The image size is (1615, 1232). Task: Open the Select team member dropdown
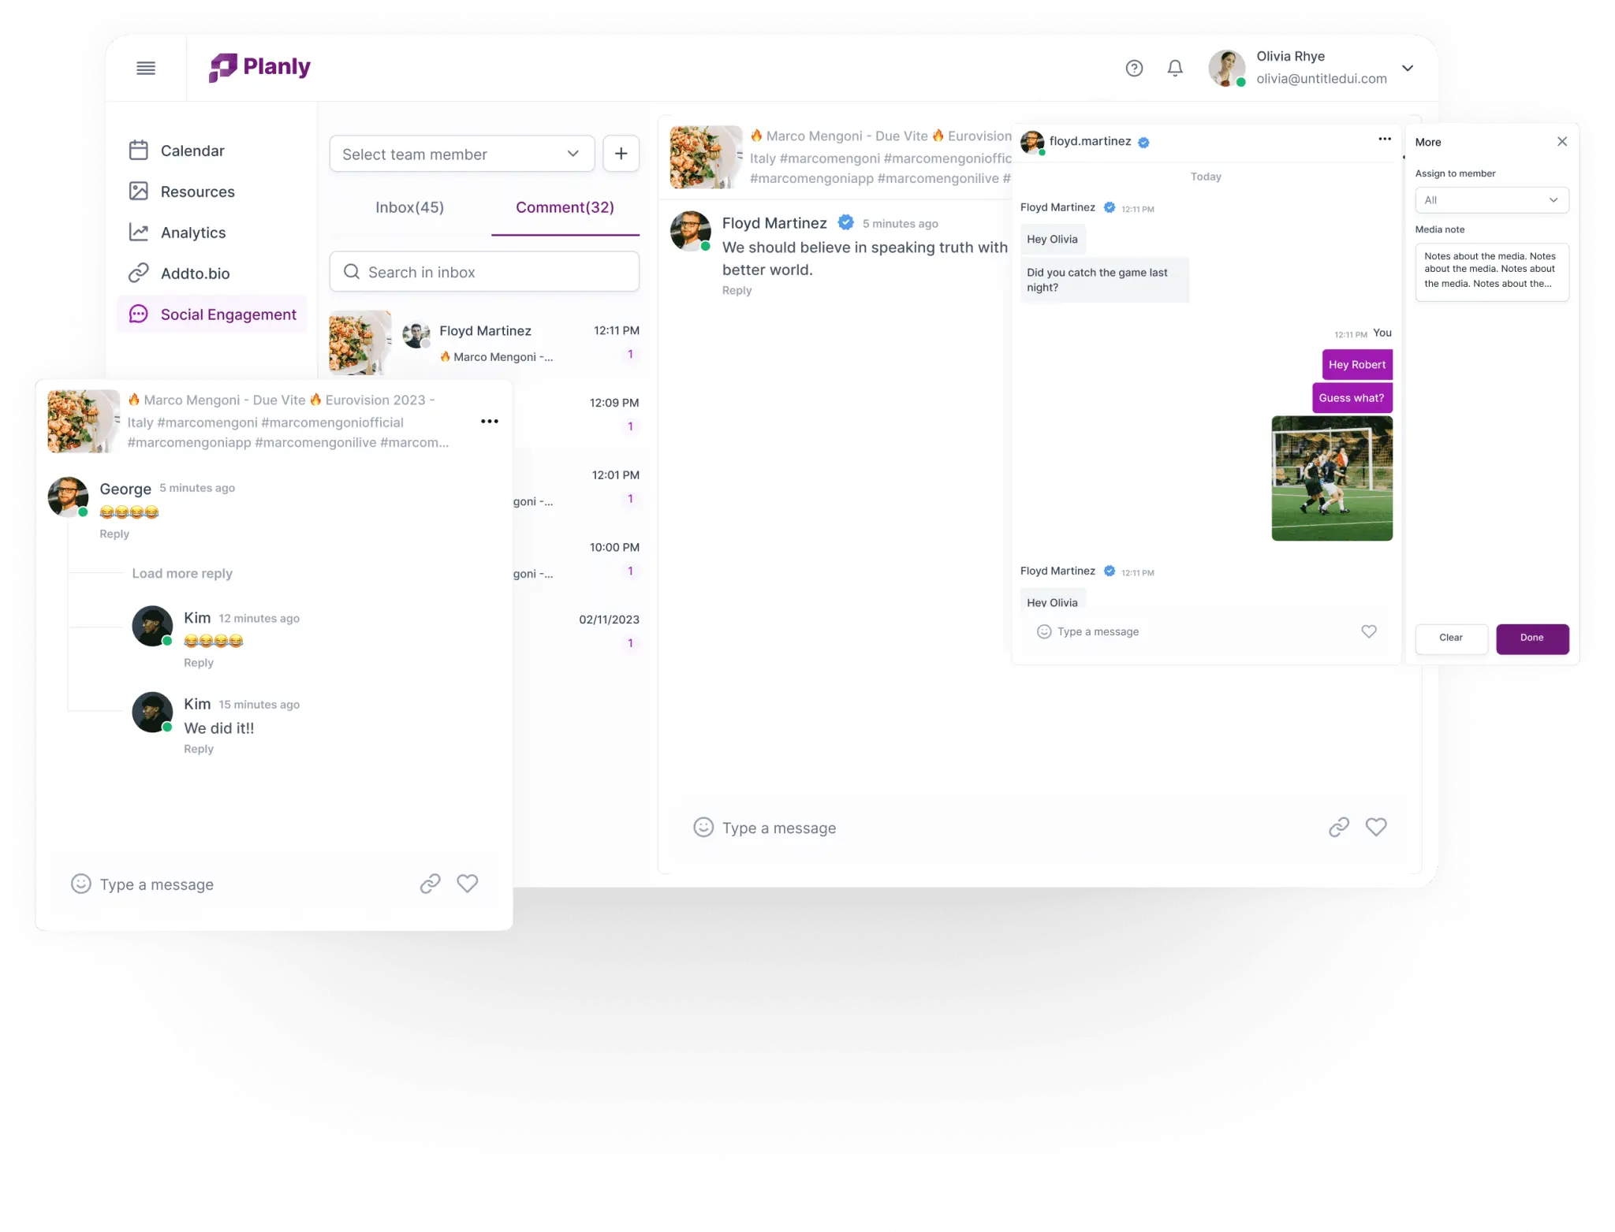click(461, 154)
